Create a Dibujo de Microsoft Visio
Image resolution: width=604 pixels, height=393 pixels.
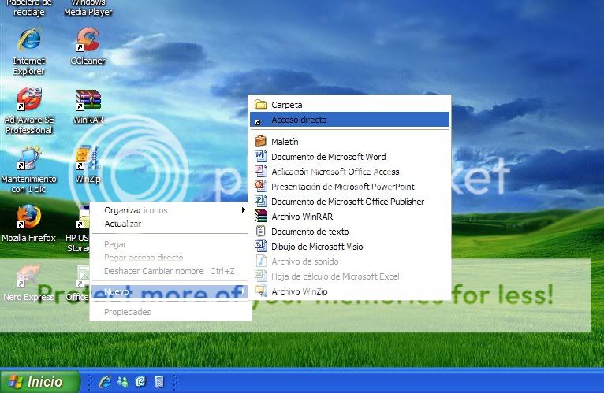[350, 247]
